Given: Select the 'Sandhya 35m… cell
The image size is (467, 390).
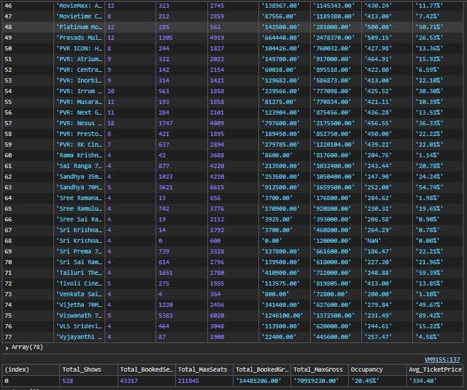Looking at the screenshot, I should click(x=79, y=177).
